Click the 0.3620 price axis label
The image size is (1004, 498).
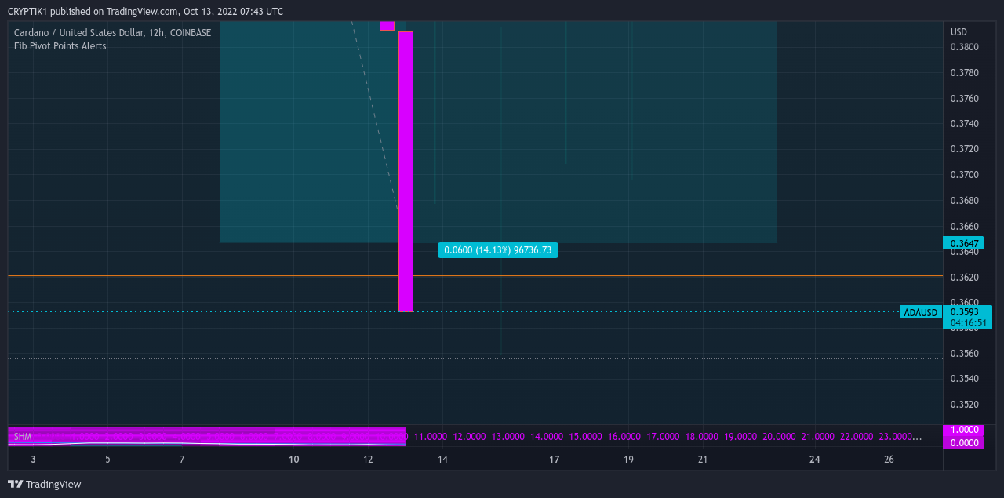[964, 278]
